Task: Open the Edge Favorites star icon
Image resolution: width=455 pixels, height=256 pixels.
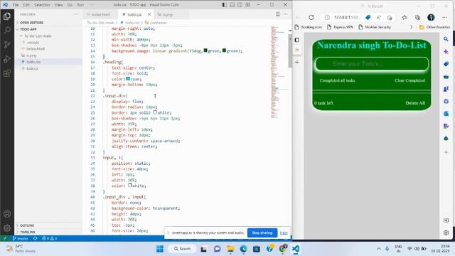Action: pos(405,17)
